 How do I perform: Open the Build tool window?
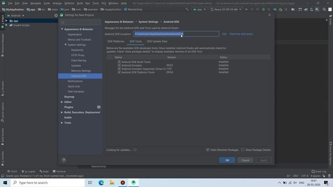pyautogui.click(x=44, y=171)
